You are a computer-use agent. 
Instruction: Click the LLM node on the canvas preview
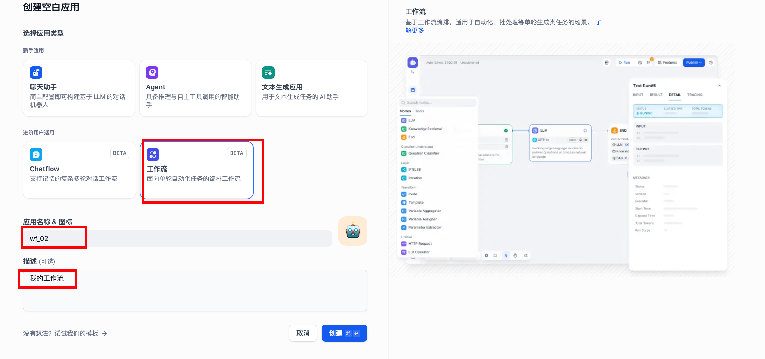click(560, 143)
